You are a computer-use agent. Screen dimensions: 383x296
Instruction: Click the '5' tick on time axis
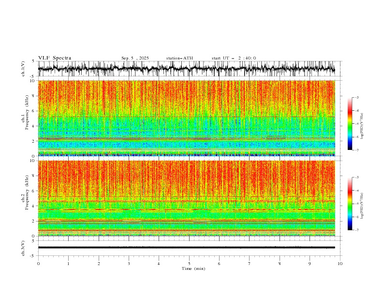click(189, 264)
